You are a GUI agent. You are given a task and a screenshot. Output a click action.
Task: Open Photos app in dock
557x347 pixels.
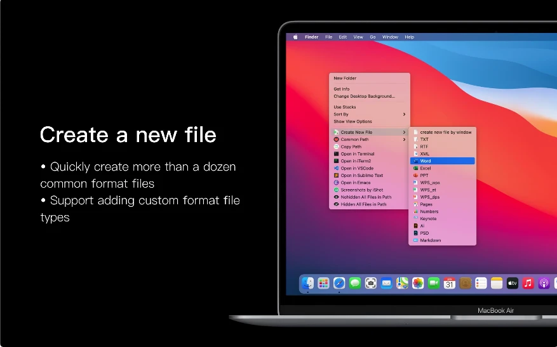tap(418, 283)
